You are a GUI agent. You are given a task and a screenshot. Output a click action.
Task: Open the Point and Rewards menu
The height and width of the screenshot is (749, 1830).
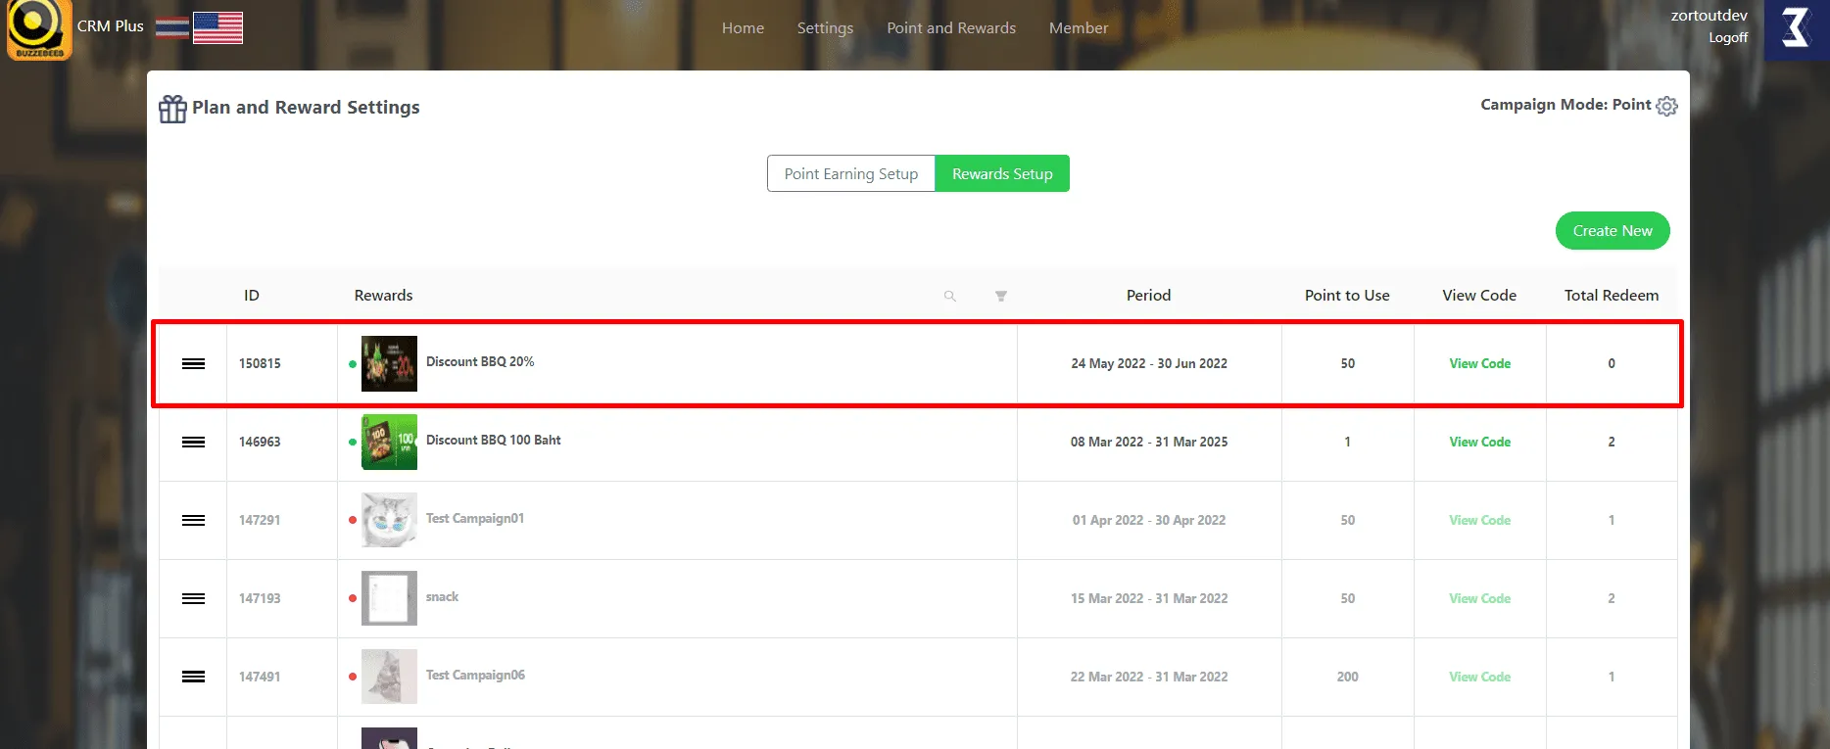tap(950, 28)
